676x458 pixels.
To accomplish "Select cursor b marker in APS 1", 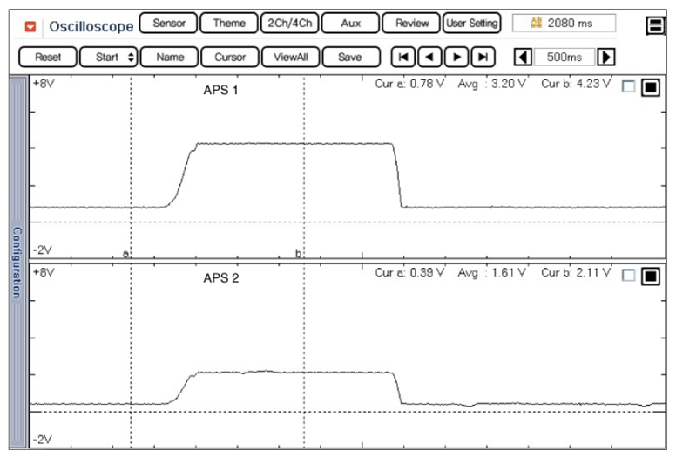I will (x=299, y=253).
